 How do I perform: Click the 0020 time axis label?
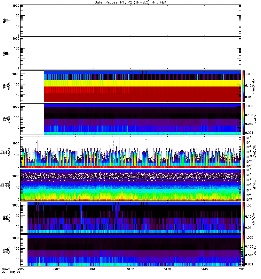coord(57,269)
